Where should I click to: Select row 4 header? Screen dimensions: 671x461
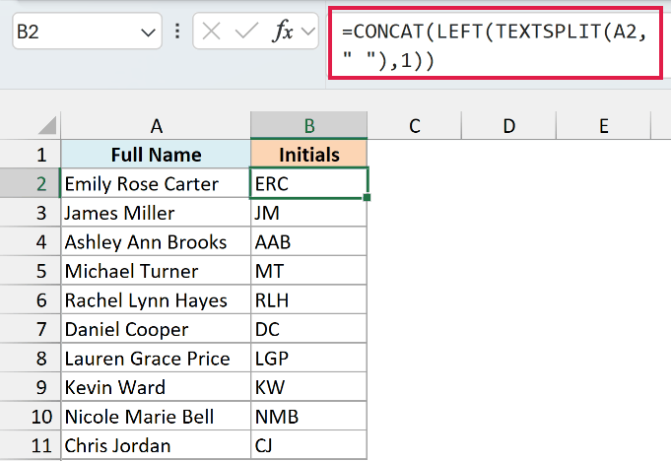31,241
